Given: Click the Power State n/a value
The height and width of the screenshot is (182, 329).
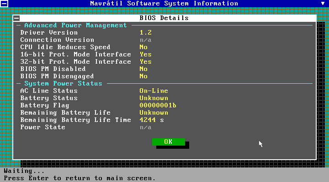Looking at the screenshot, I should click(x=145, y=127).
